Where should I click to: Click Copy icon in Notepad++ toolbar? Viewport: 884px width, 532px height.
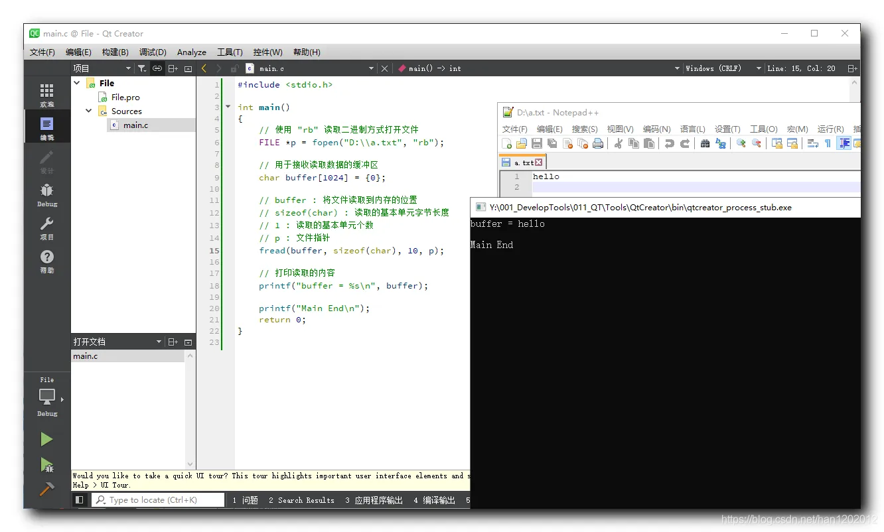click(x=634, y=143)
